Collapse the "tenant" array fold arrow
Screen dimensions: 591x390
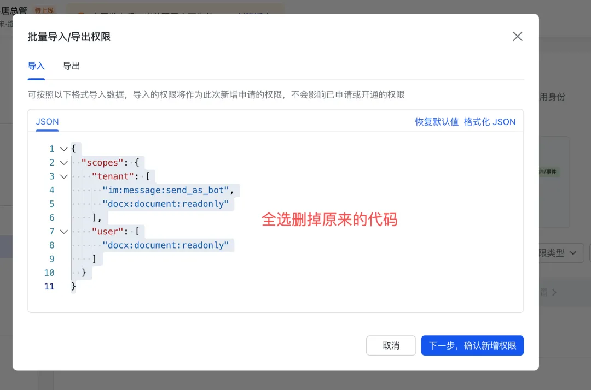[x=63, y=176]
